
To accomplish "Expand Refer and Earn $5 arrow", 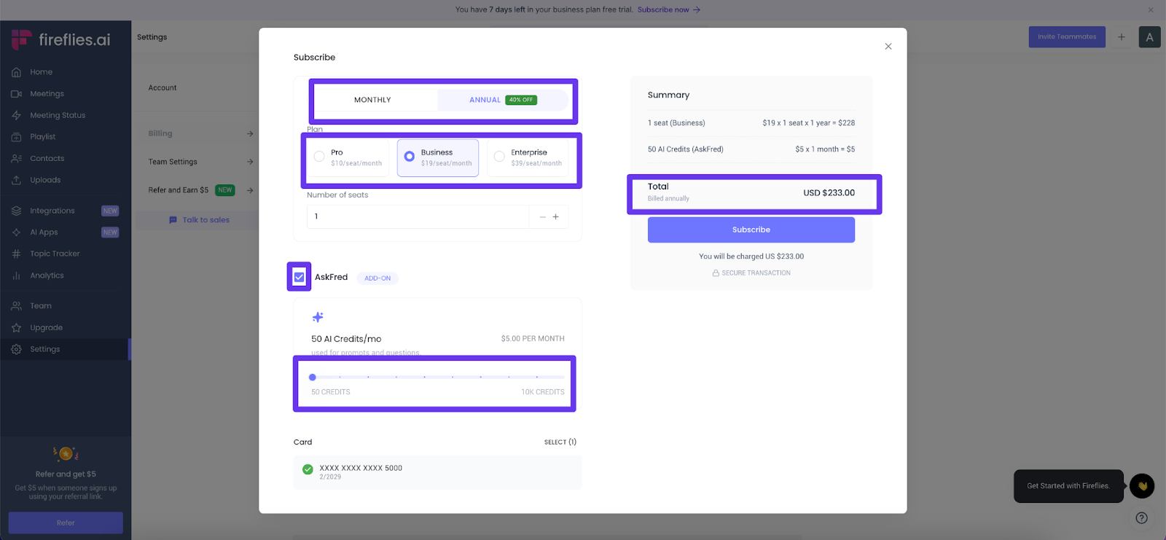I will pyautogui.click(x=250, y=191).
